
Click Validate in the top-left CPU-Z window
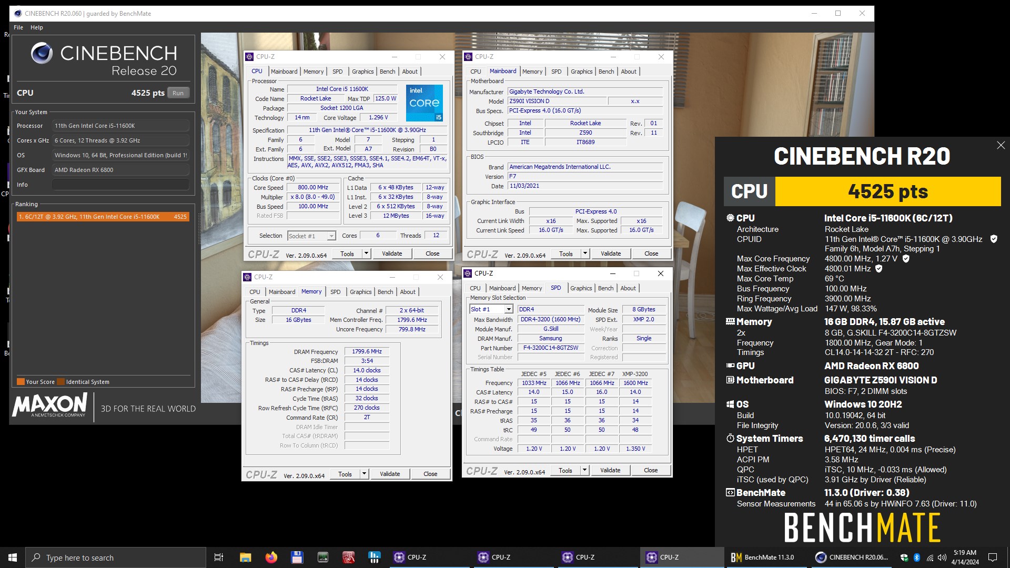(392, 253)
